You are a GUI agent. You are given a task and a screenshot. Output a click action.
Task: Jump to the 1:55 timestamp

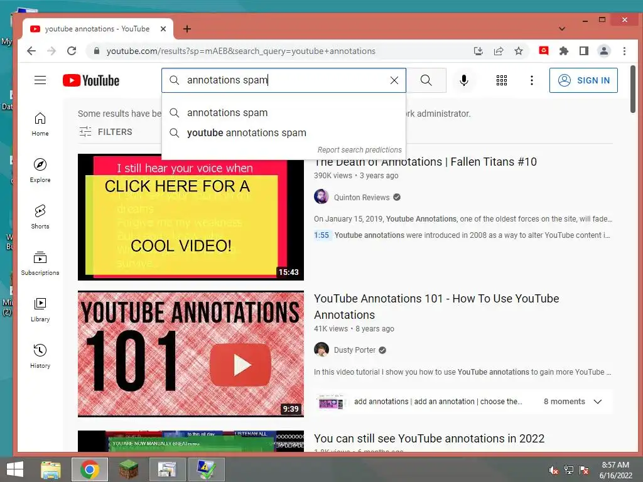(x=321, y=235)
